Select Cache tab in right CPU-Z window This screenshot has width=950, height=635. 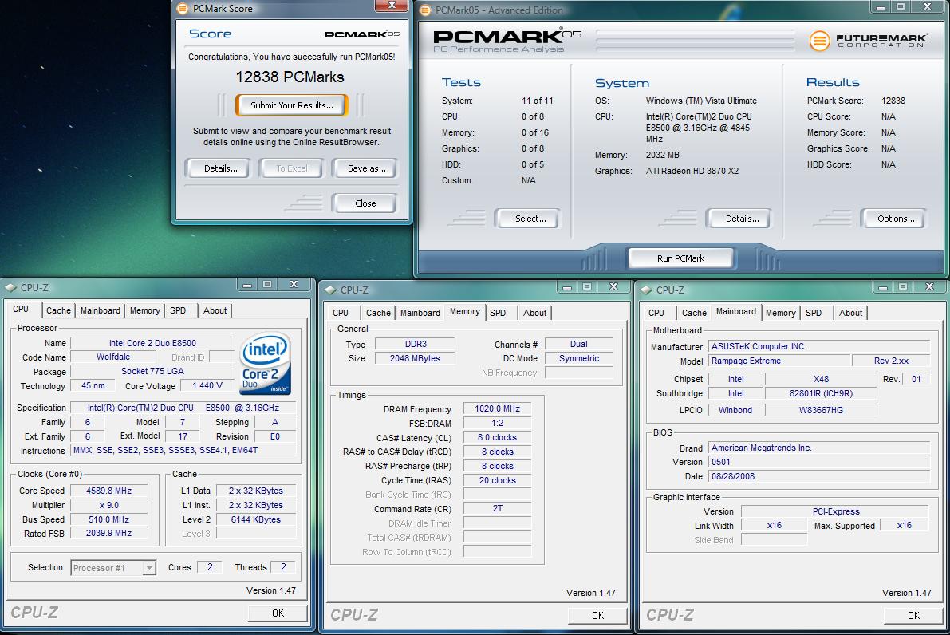pyautogui.click(x=694, y=313)
